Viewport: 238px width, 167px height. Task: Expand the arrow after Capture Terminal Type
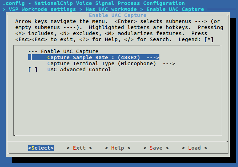pos(169,63)
